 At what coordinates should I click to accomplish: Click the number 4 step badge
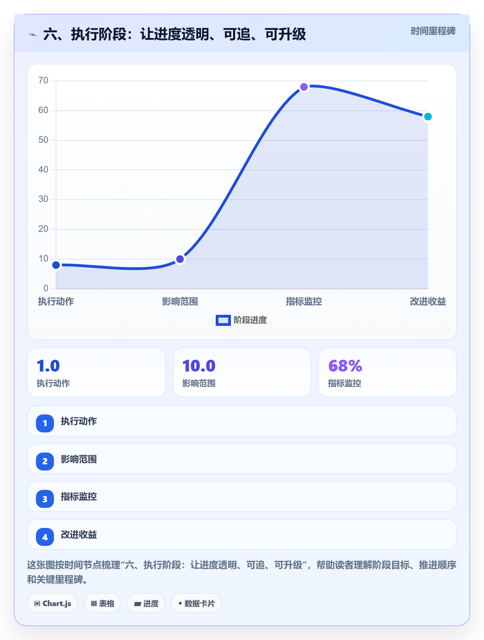point(45,537)
